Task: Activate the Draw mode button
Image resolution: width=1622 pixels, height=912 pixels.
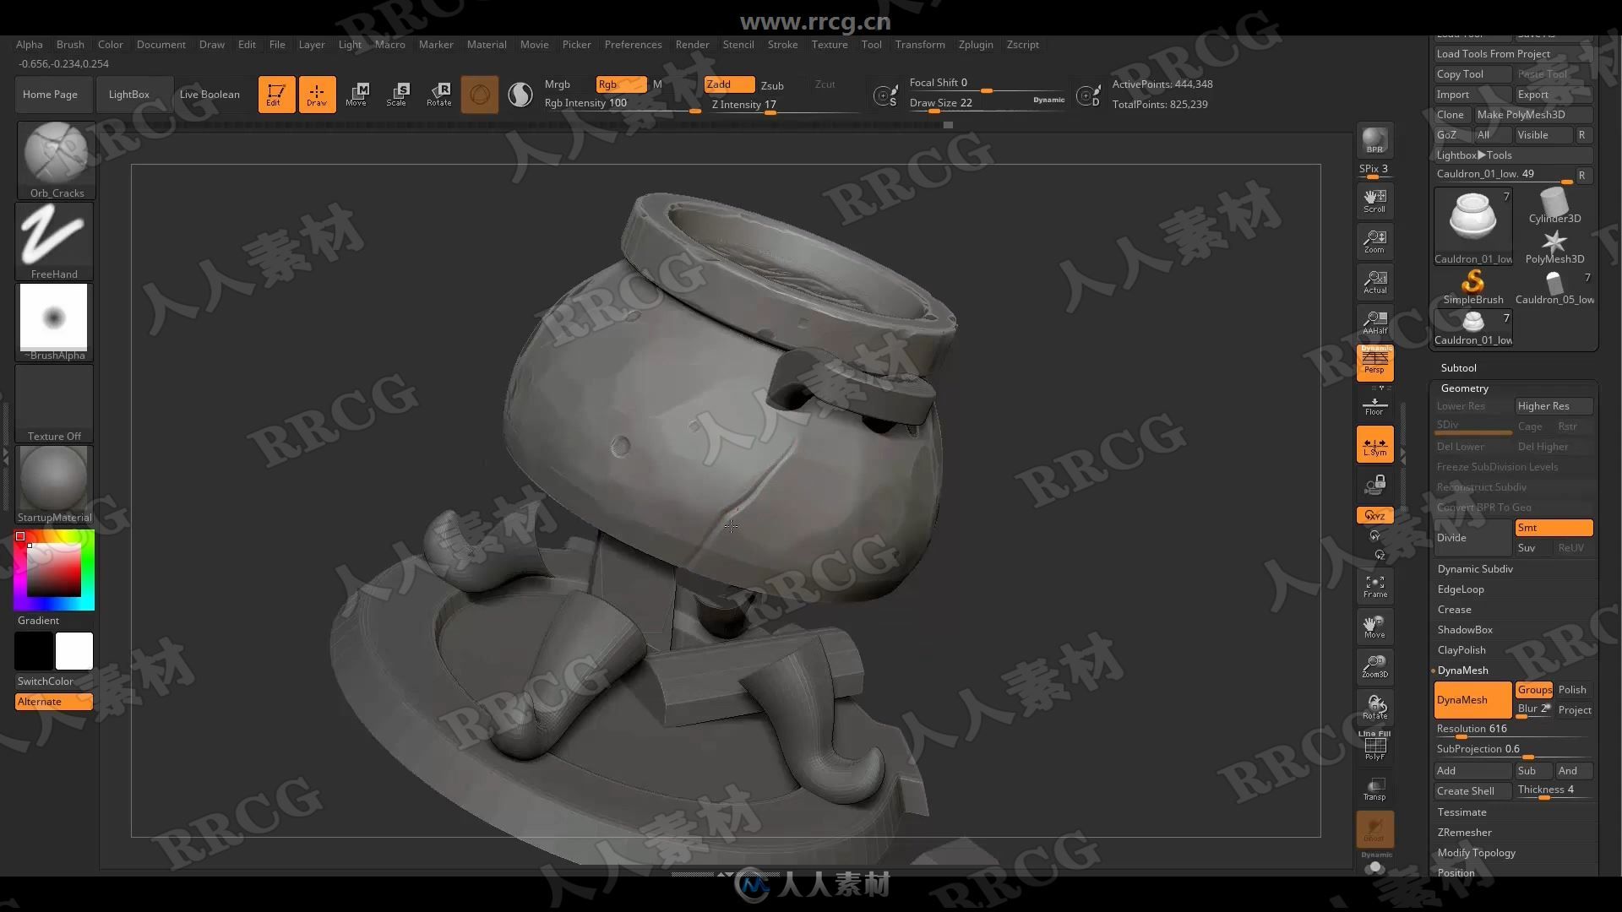Action: click(x=317, y=94)
